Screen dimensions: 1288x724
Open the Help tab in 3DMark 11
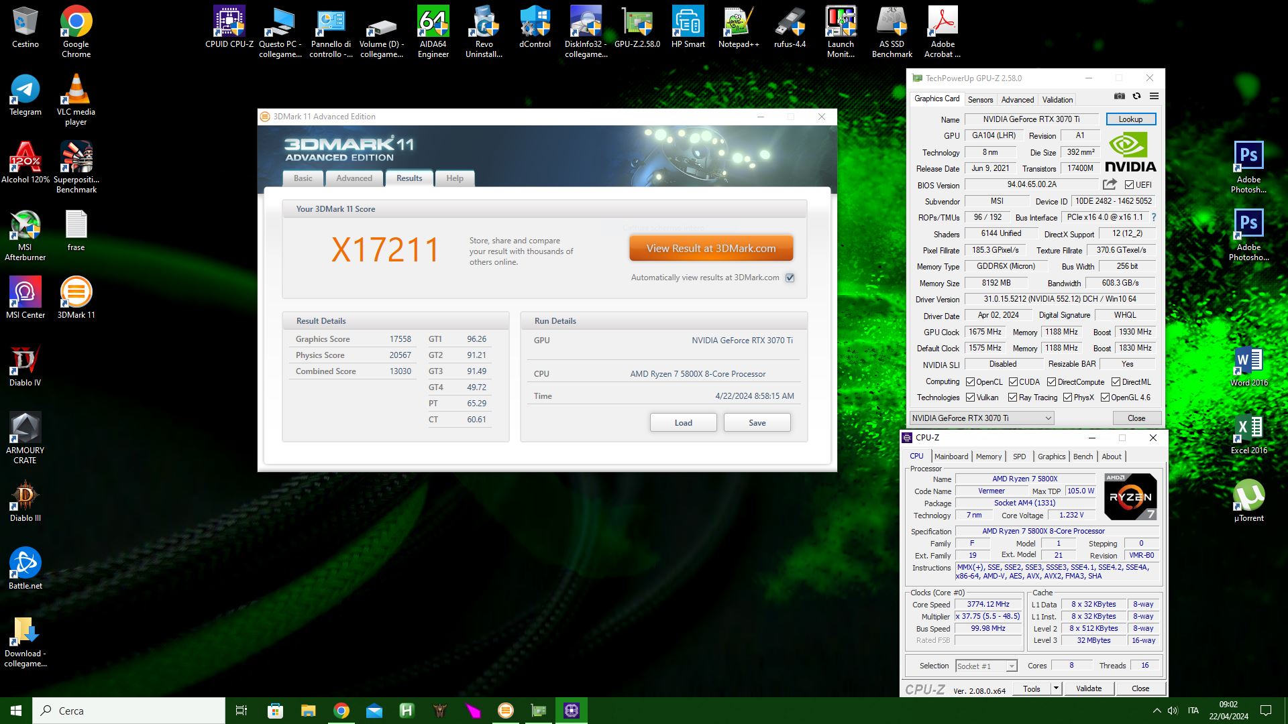click(455, 178)
